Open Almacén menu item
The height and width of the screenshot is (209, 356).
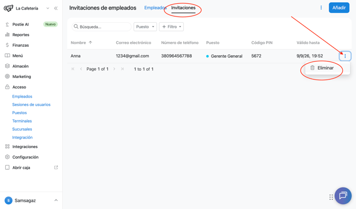20,66
